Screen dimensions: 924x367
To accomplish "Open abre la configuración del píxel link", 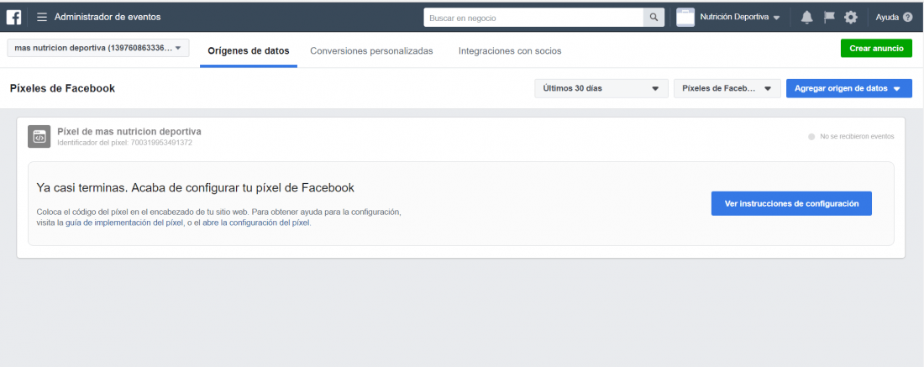I will [256, 223].
